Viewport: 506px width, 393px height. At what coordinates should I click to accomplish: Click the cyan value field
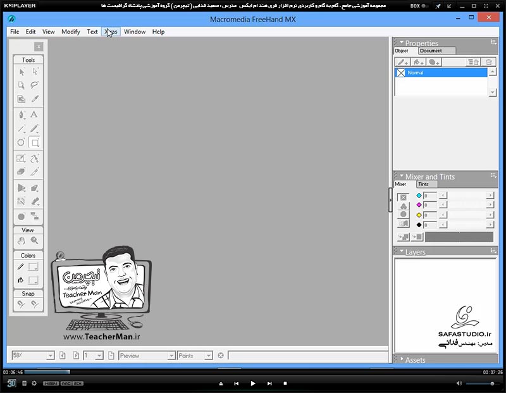click(430, 196)
